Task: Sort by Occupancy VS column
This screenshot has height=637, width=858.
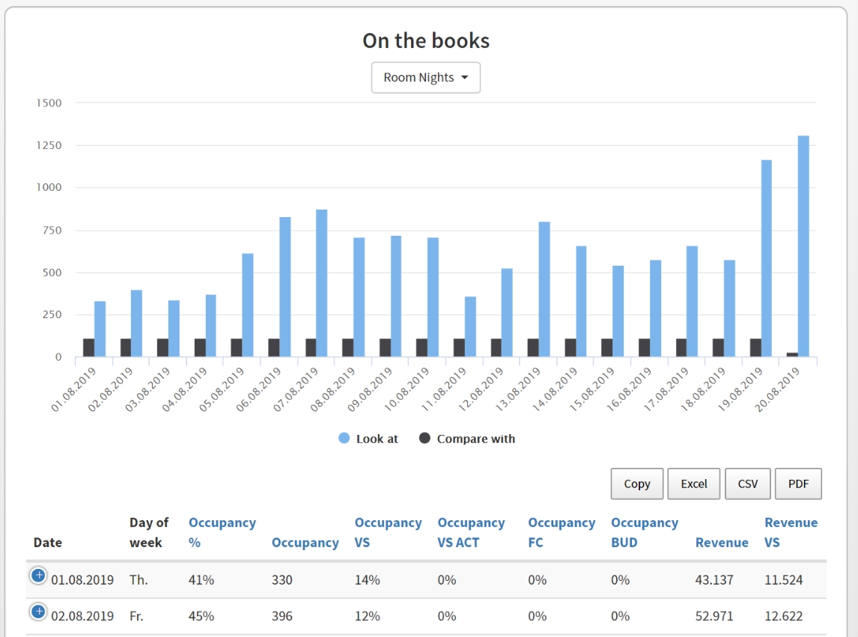Action: click(x=388, y=532)
